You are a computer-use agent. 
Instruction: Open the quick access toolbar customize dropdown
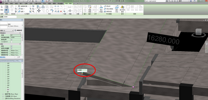[x=52, y=1]
